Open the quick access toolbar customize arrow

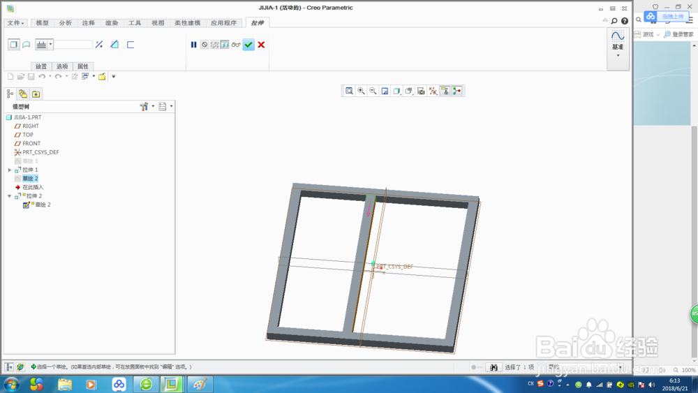[x=114, y=77]
